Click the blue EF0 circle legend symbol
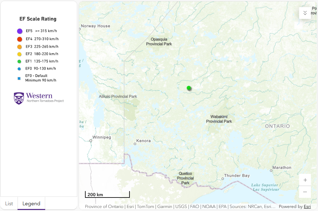Viewport: 318px width, 211px height. click(19, 69)
